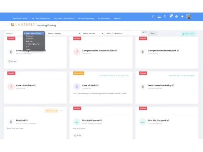203x152 pixels.
Task: Choose Video in material type list
Action: point(34,49)
